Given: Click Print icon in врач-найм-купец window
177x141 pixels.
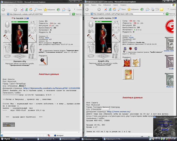Looking at the screenshot, I should [x=153, y=9].
